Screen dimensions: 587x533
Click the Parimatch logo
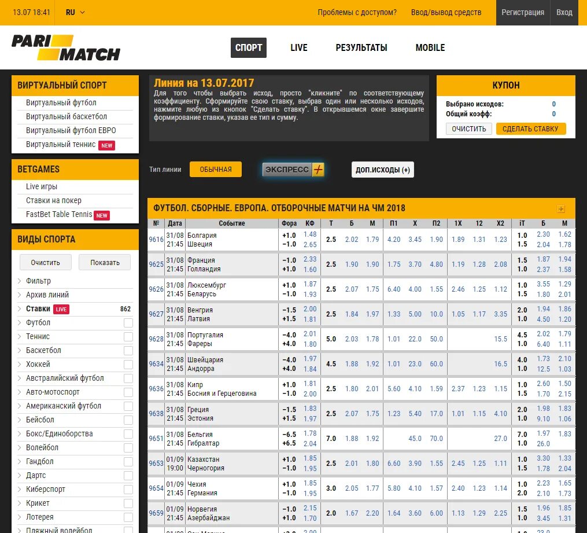[66, 47]
